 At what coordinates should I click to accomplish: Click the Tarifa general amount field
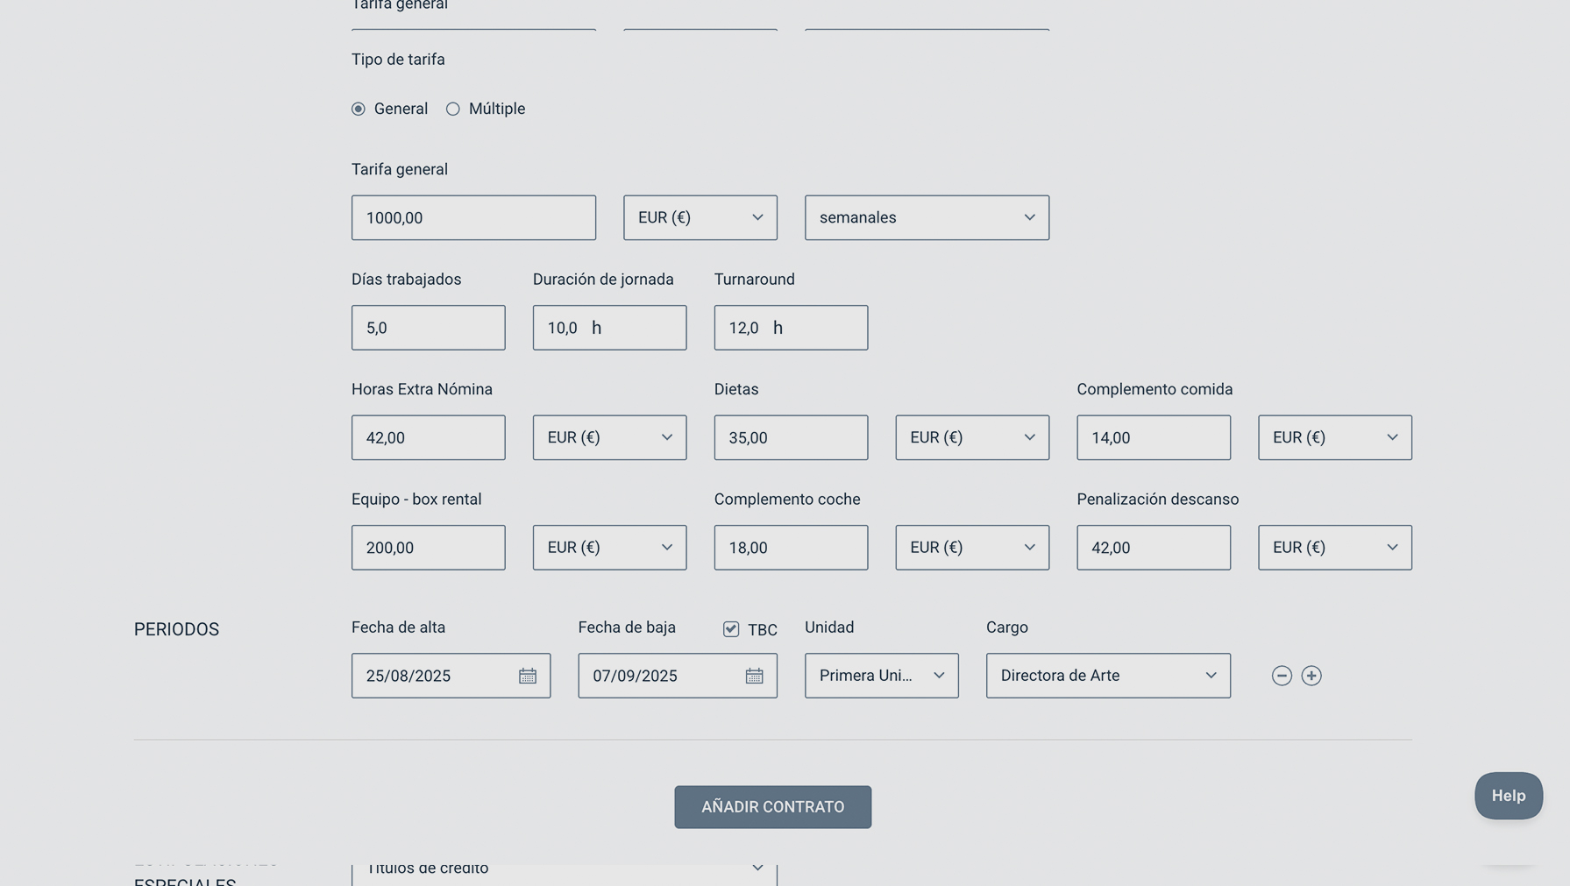coord(473,217)
